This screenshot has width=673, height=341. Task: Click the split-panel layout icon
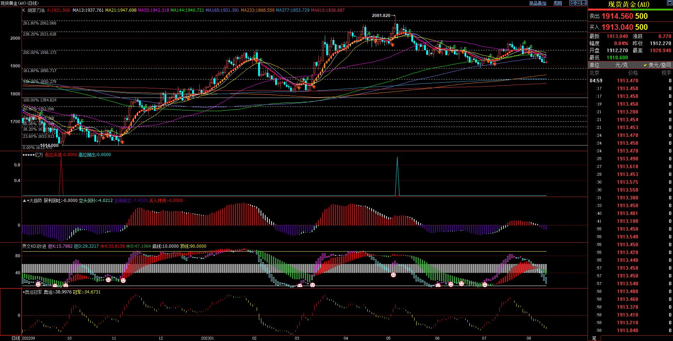tap(584, 3)
